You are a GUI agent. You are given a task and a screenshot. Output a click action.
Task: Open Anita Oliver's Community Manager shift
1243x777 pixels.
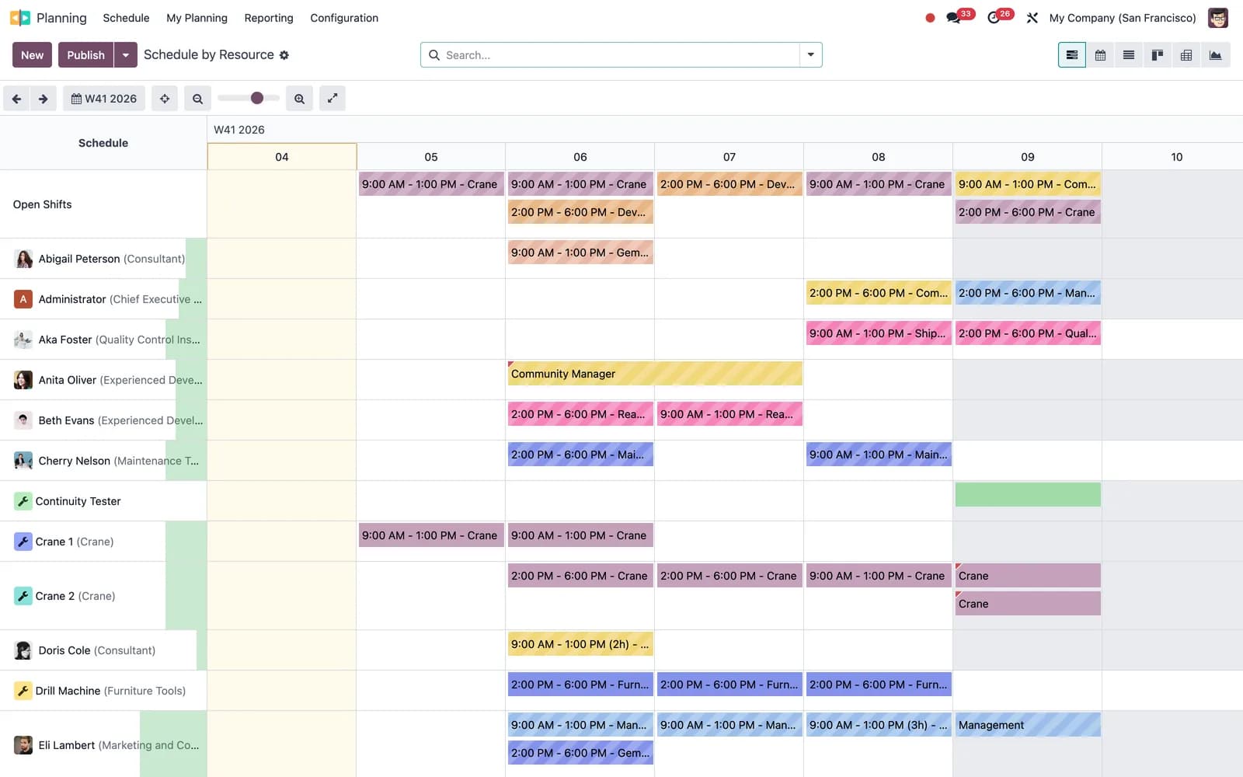[655, 374]
